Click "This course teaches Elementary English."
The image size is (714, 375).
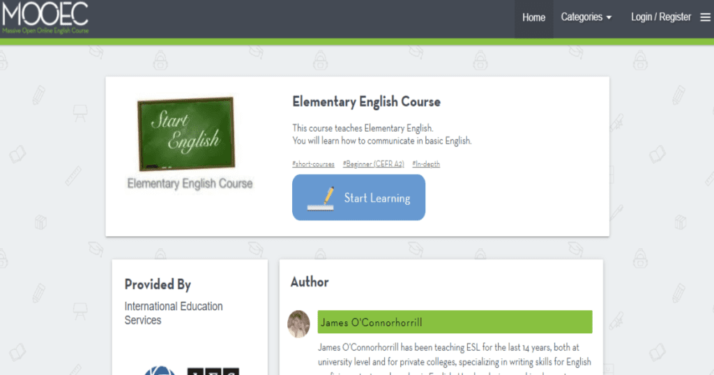tap(363, 128)
